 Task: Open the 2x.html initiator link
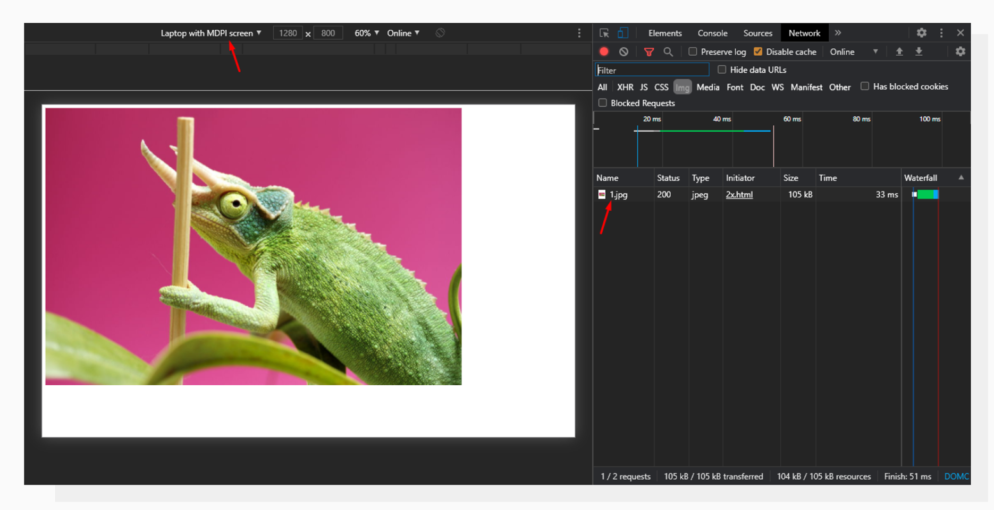[x=739, y=194]
